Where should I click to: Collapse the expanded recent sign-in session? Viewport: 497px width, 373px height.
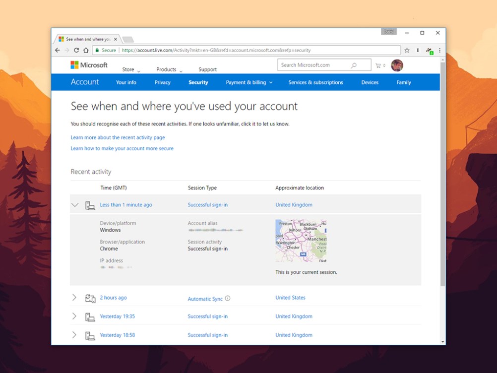(75, 204)
